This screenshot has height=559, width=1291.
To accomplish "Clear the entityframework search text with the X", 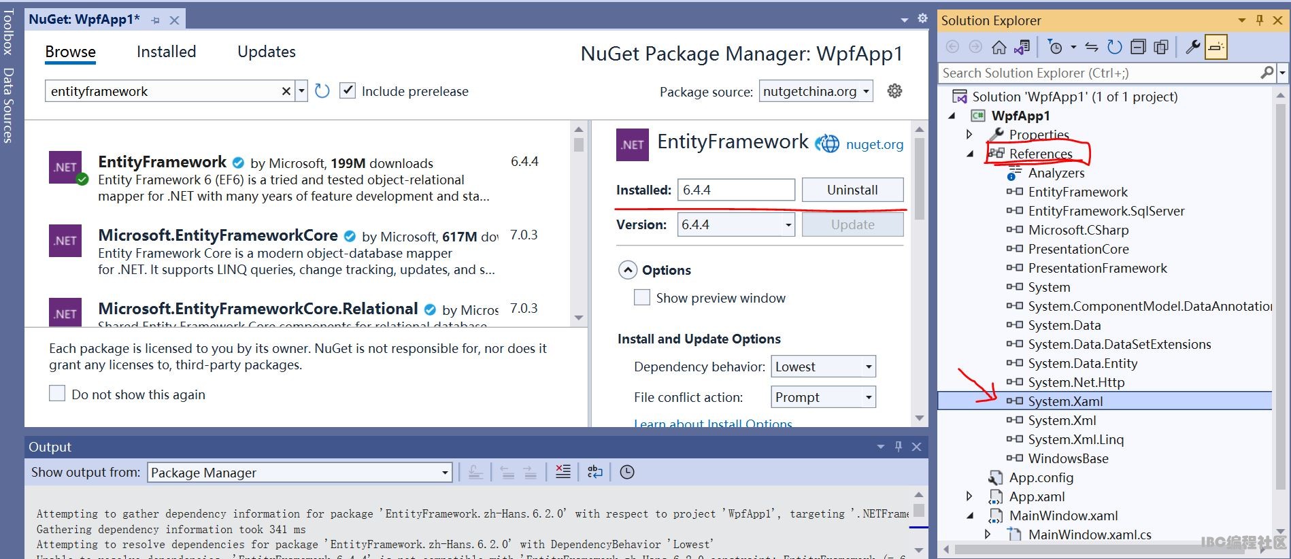I will [x=286, y=91].
